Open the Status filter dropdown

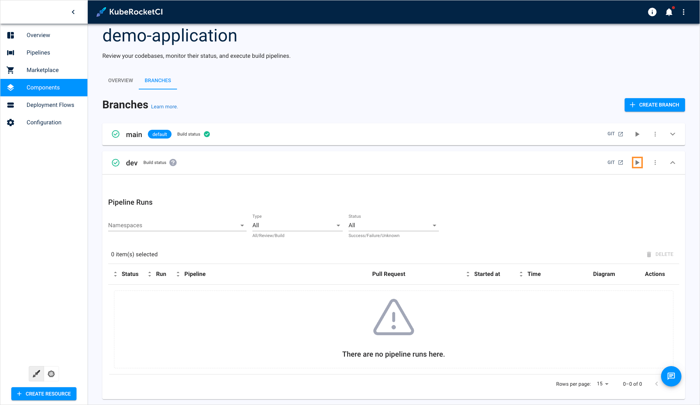[393, 226]
